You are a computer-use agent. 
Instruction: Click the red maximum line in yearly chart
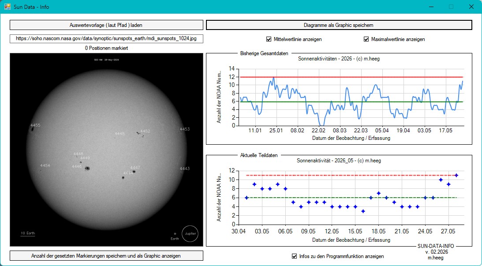tap(351, 77)
